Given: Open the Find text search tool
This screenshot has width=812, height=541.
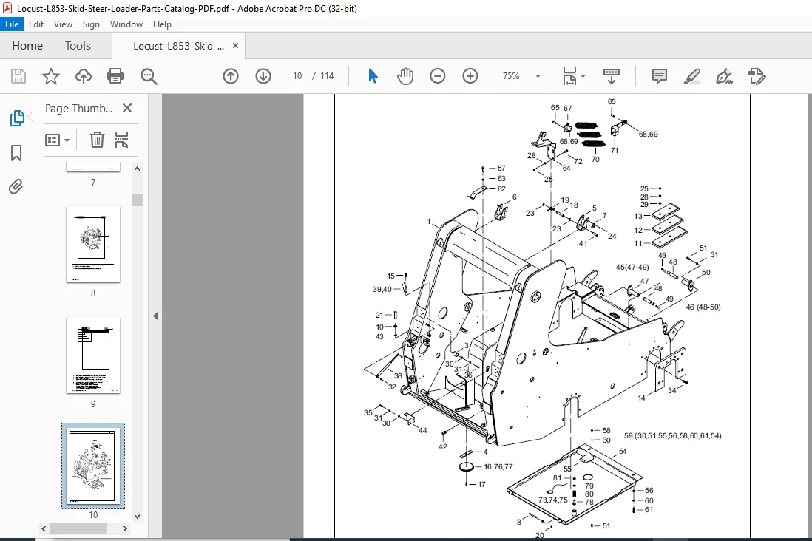Looking at the screenshot, I should [x=149, y=76].
